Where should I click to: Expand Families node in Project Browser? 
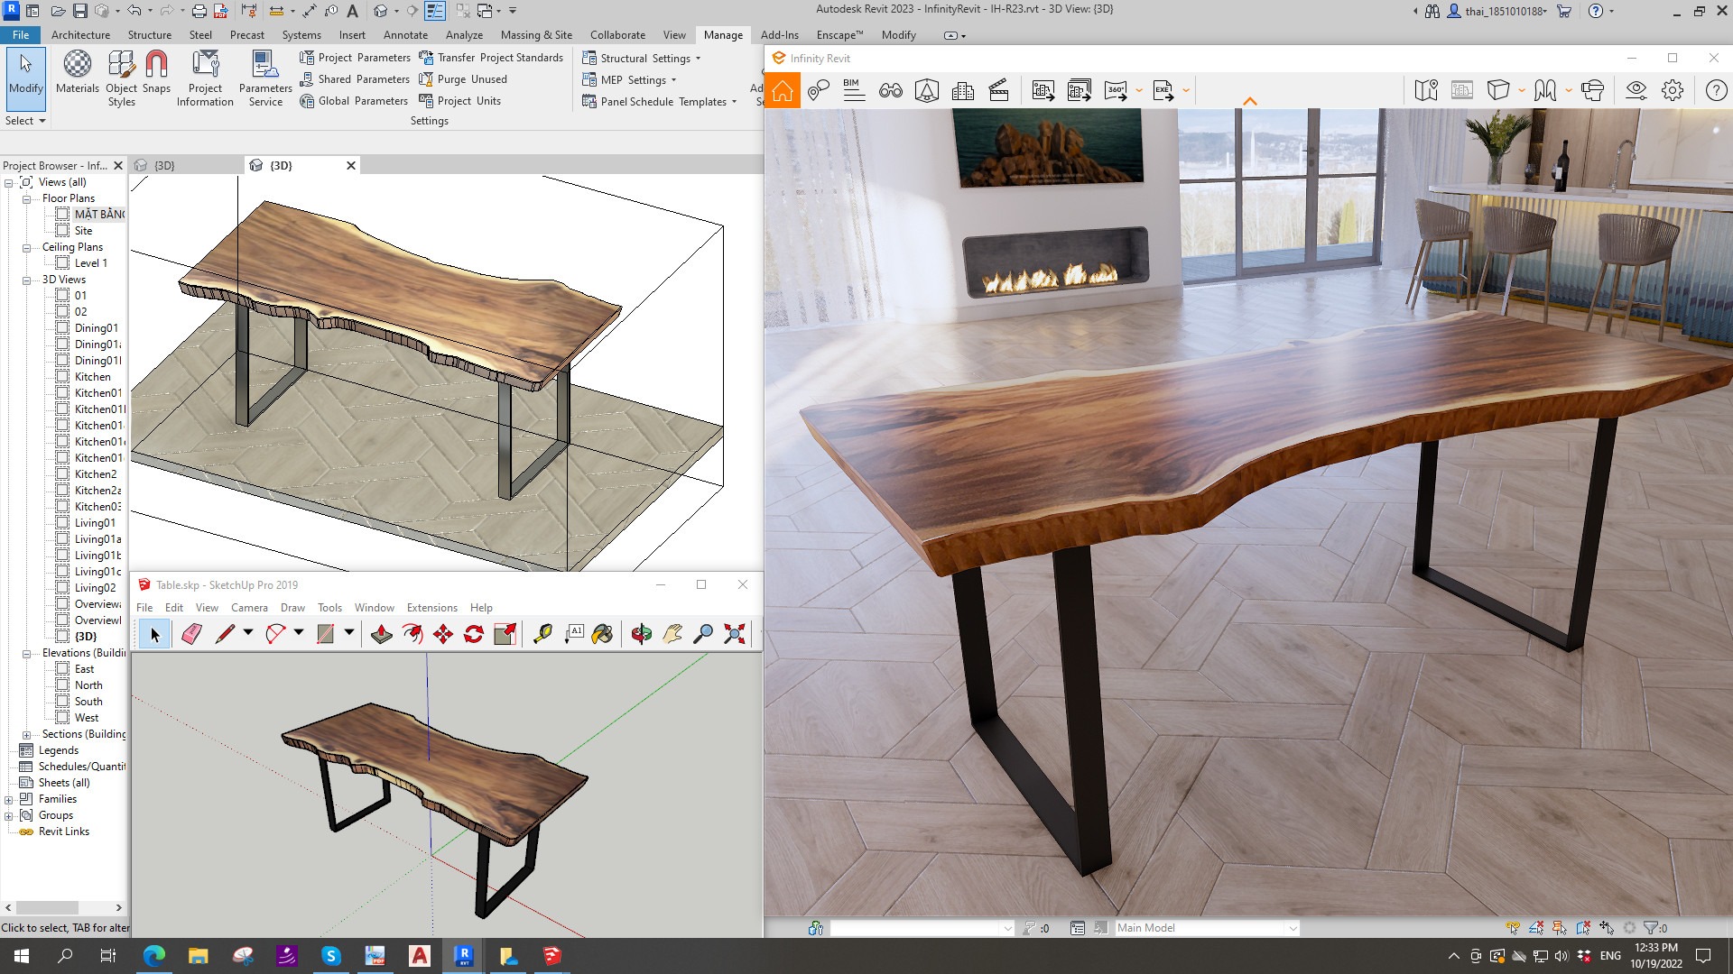9,799
